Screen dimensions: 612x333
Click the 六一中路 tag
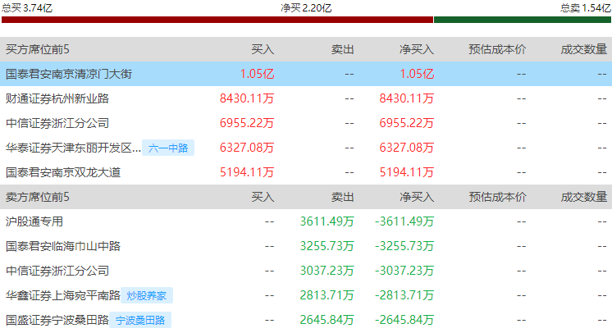tap(168, 148)
